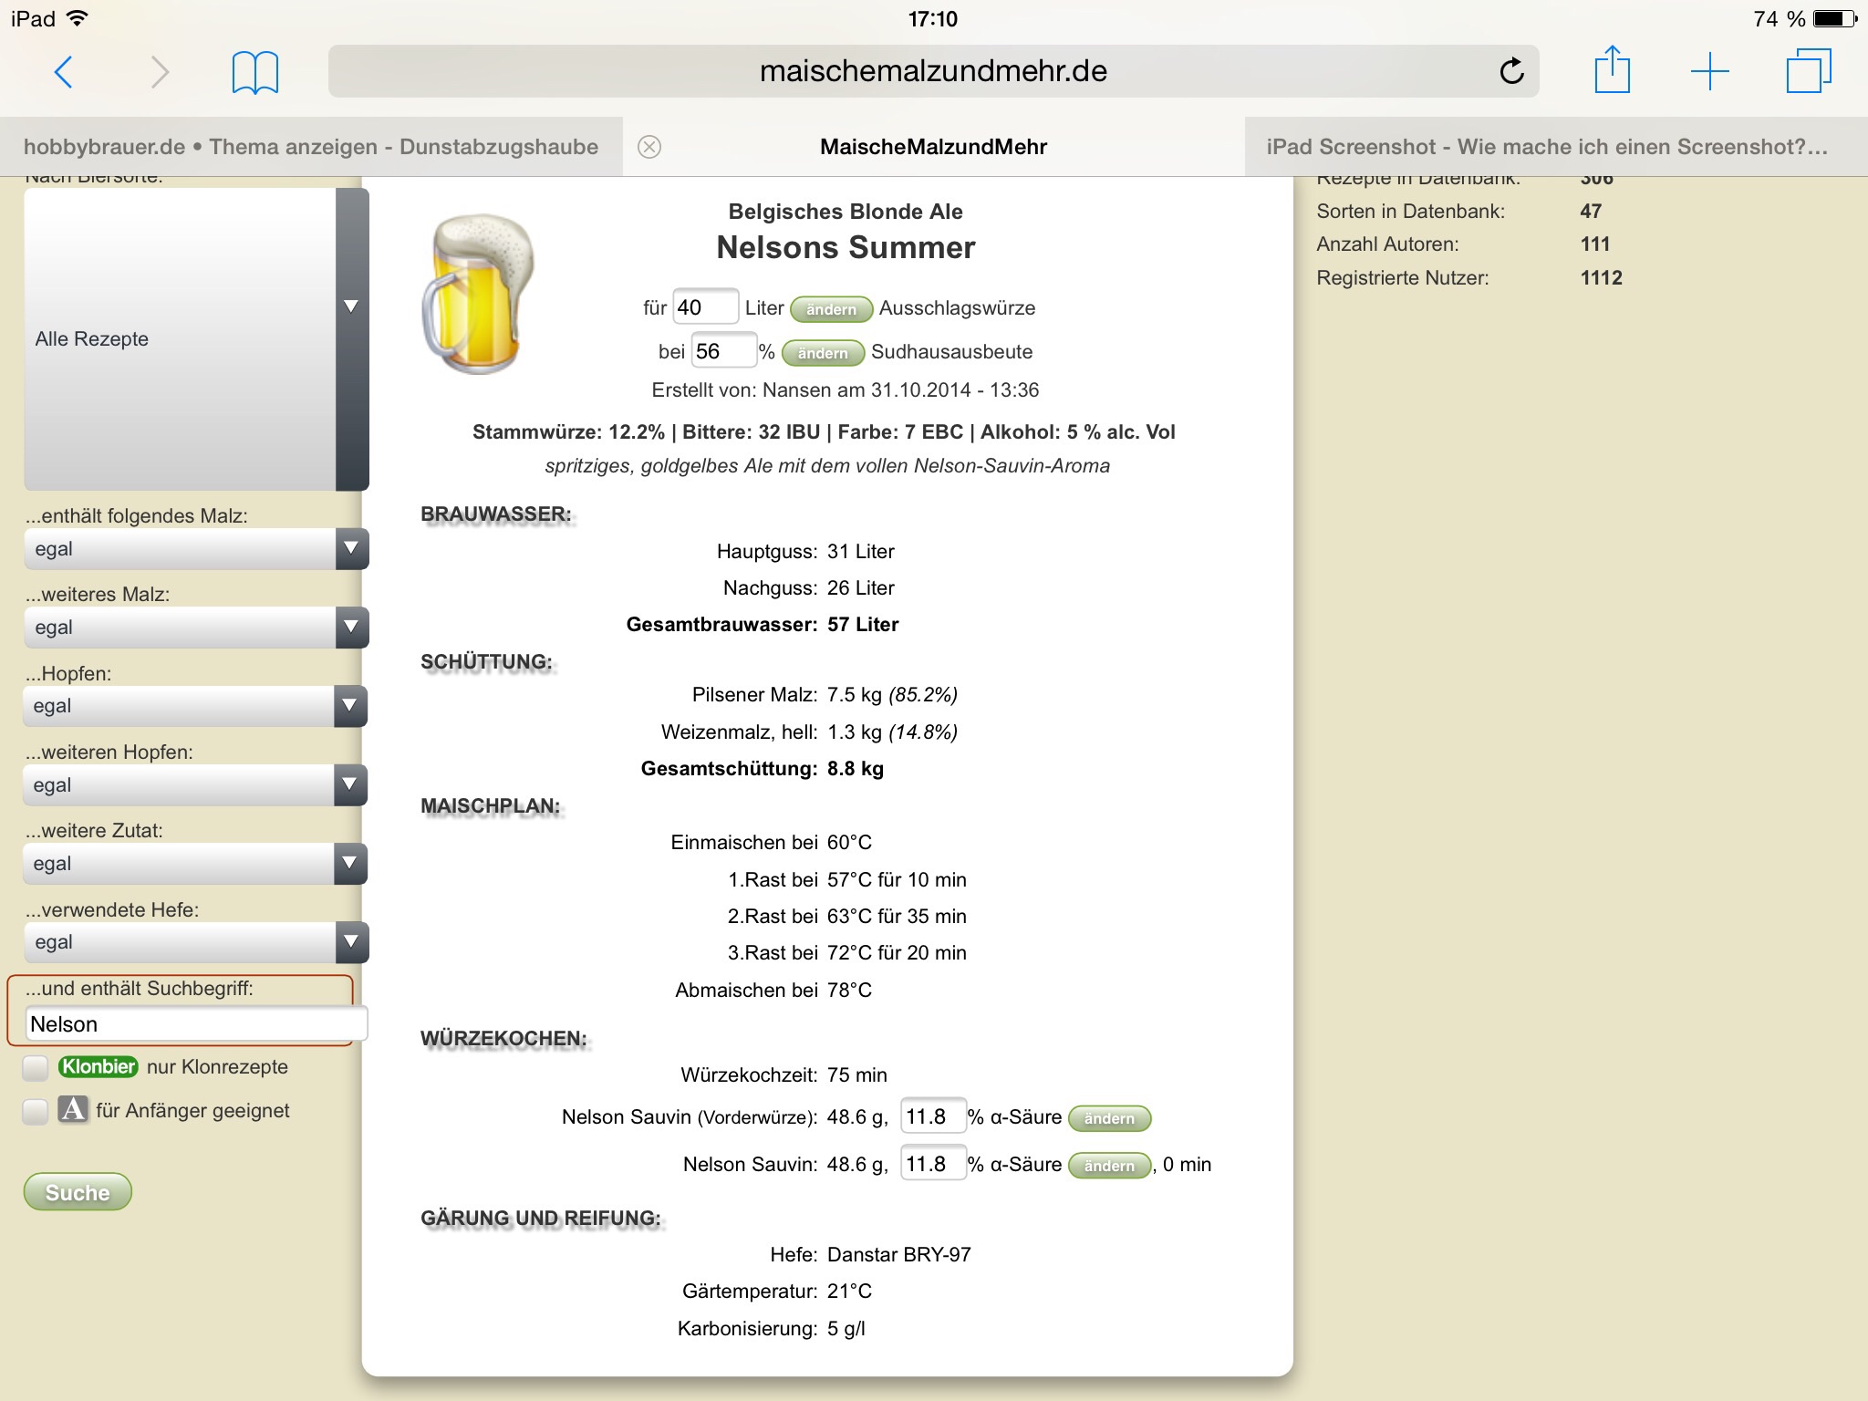1868x1401 pixels.
Task: Switch to the hobbybrauer.de Dunstabzugshaube tab
Action: point(310,147)
